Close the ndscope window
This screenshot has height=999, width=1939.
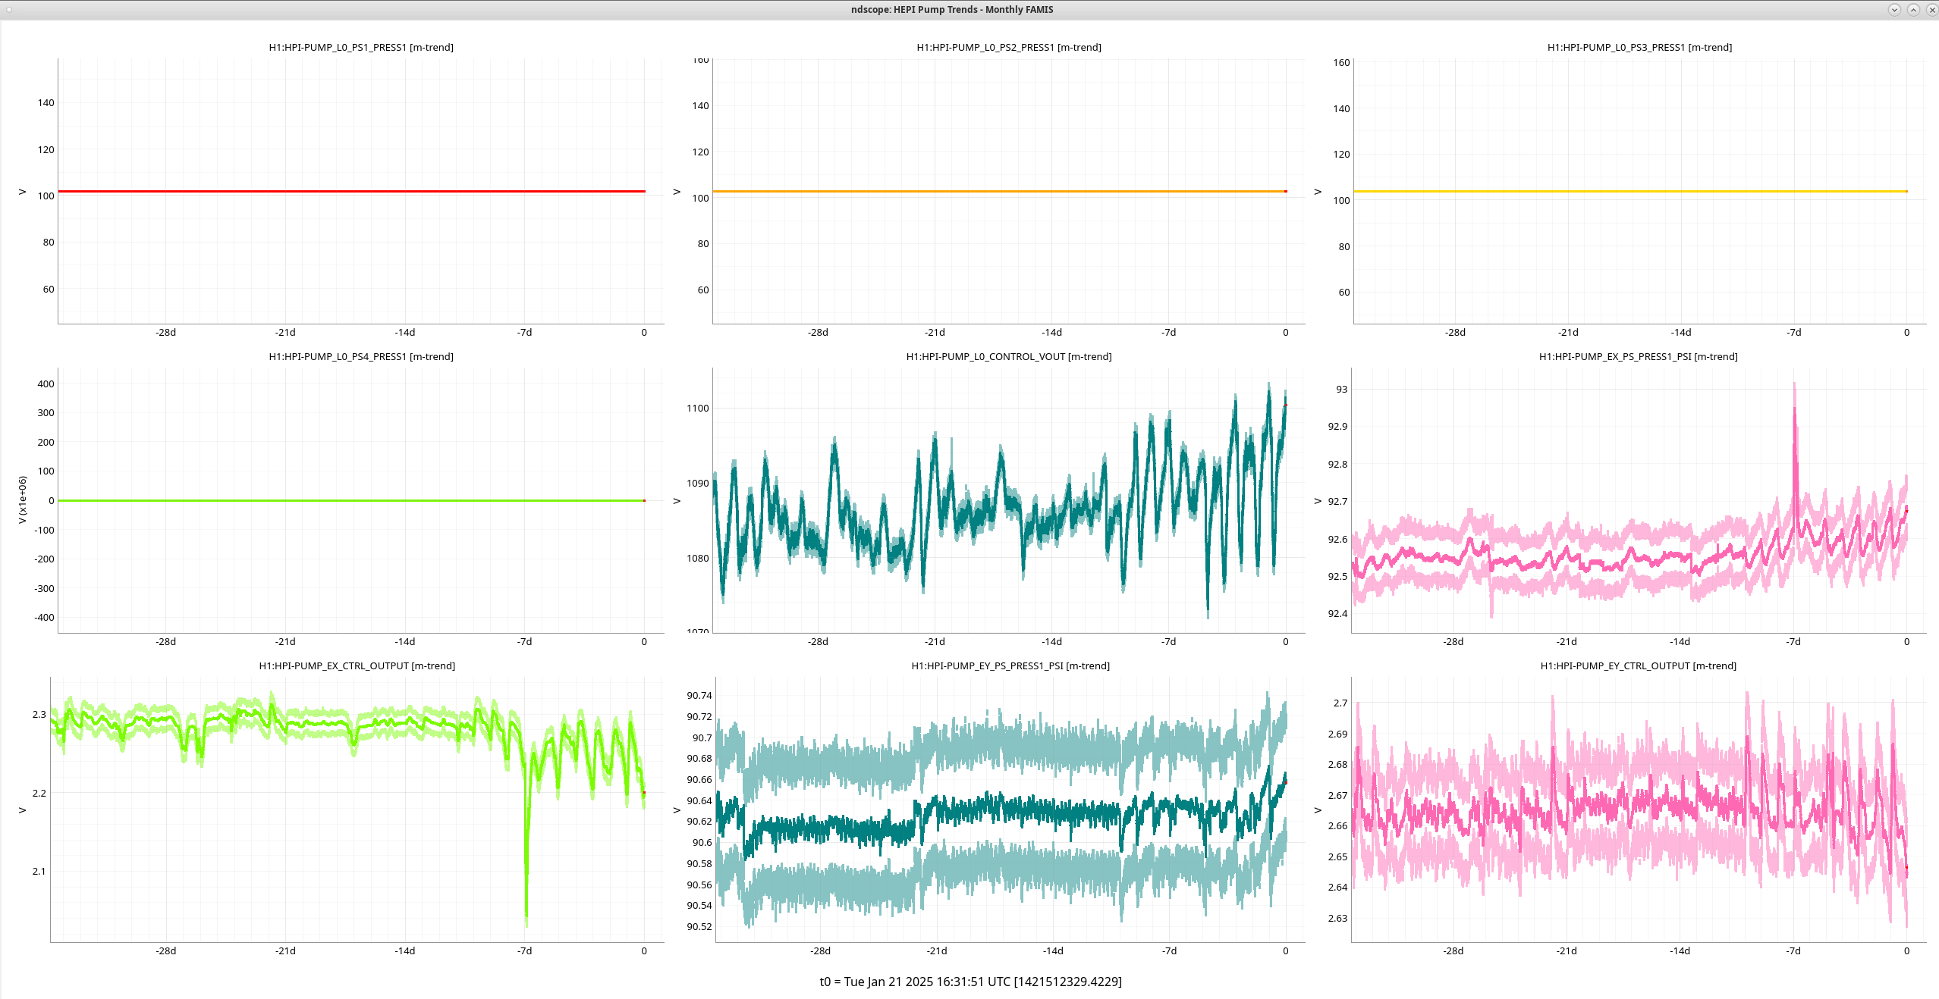click(x=1932, y=10)
